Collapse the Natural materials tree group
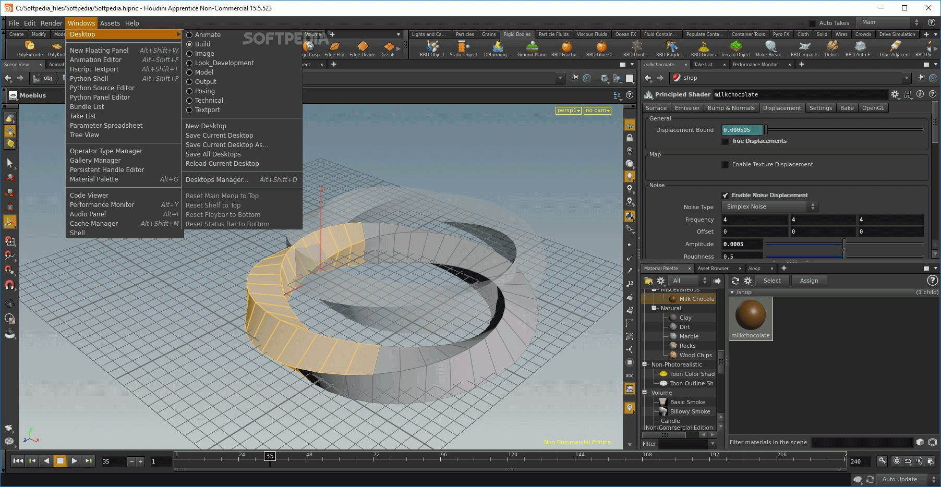The height and width of the screenshot is (487, 941). [654, 308]
